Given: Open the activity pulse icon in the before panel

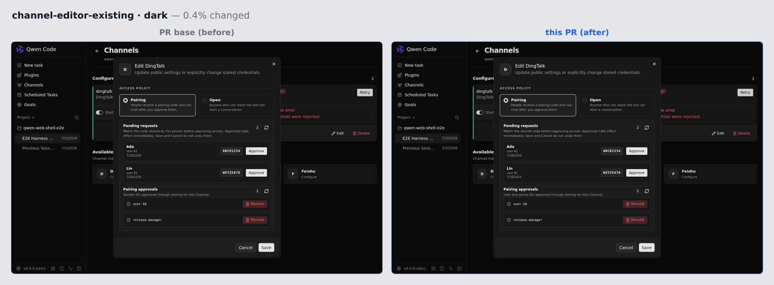Looking at the screenshot, I should (70, 268).
